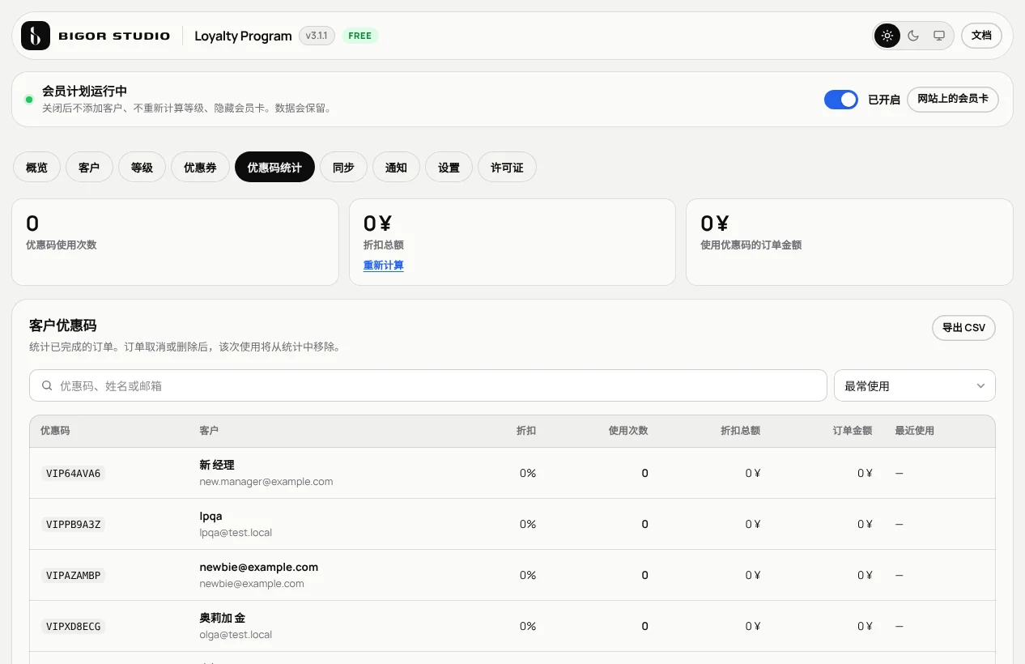Click 0% discount in VIP64AVA6 row
Viewport: 1025px width, 664px height.
pos(528,473)
